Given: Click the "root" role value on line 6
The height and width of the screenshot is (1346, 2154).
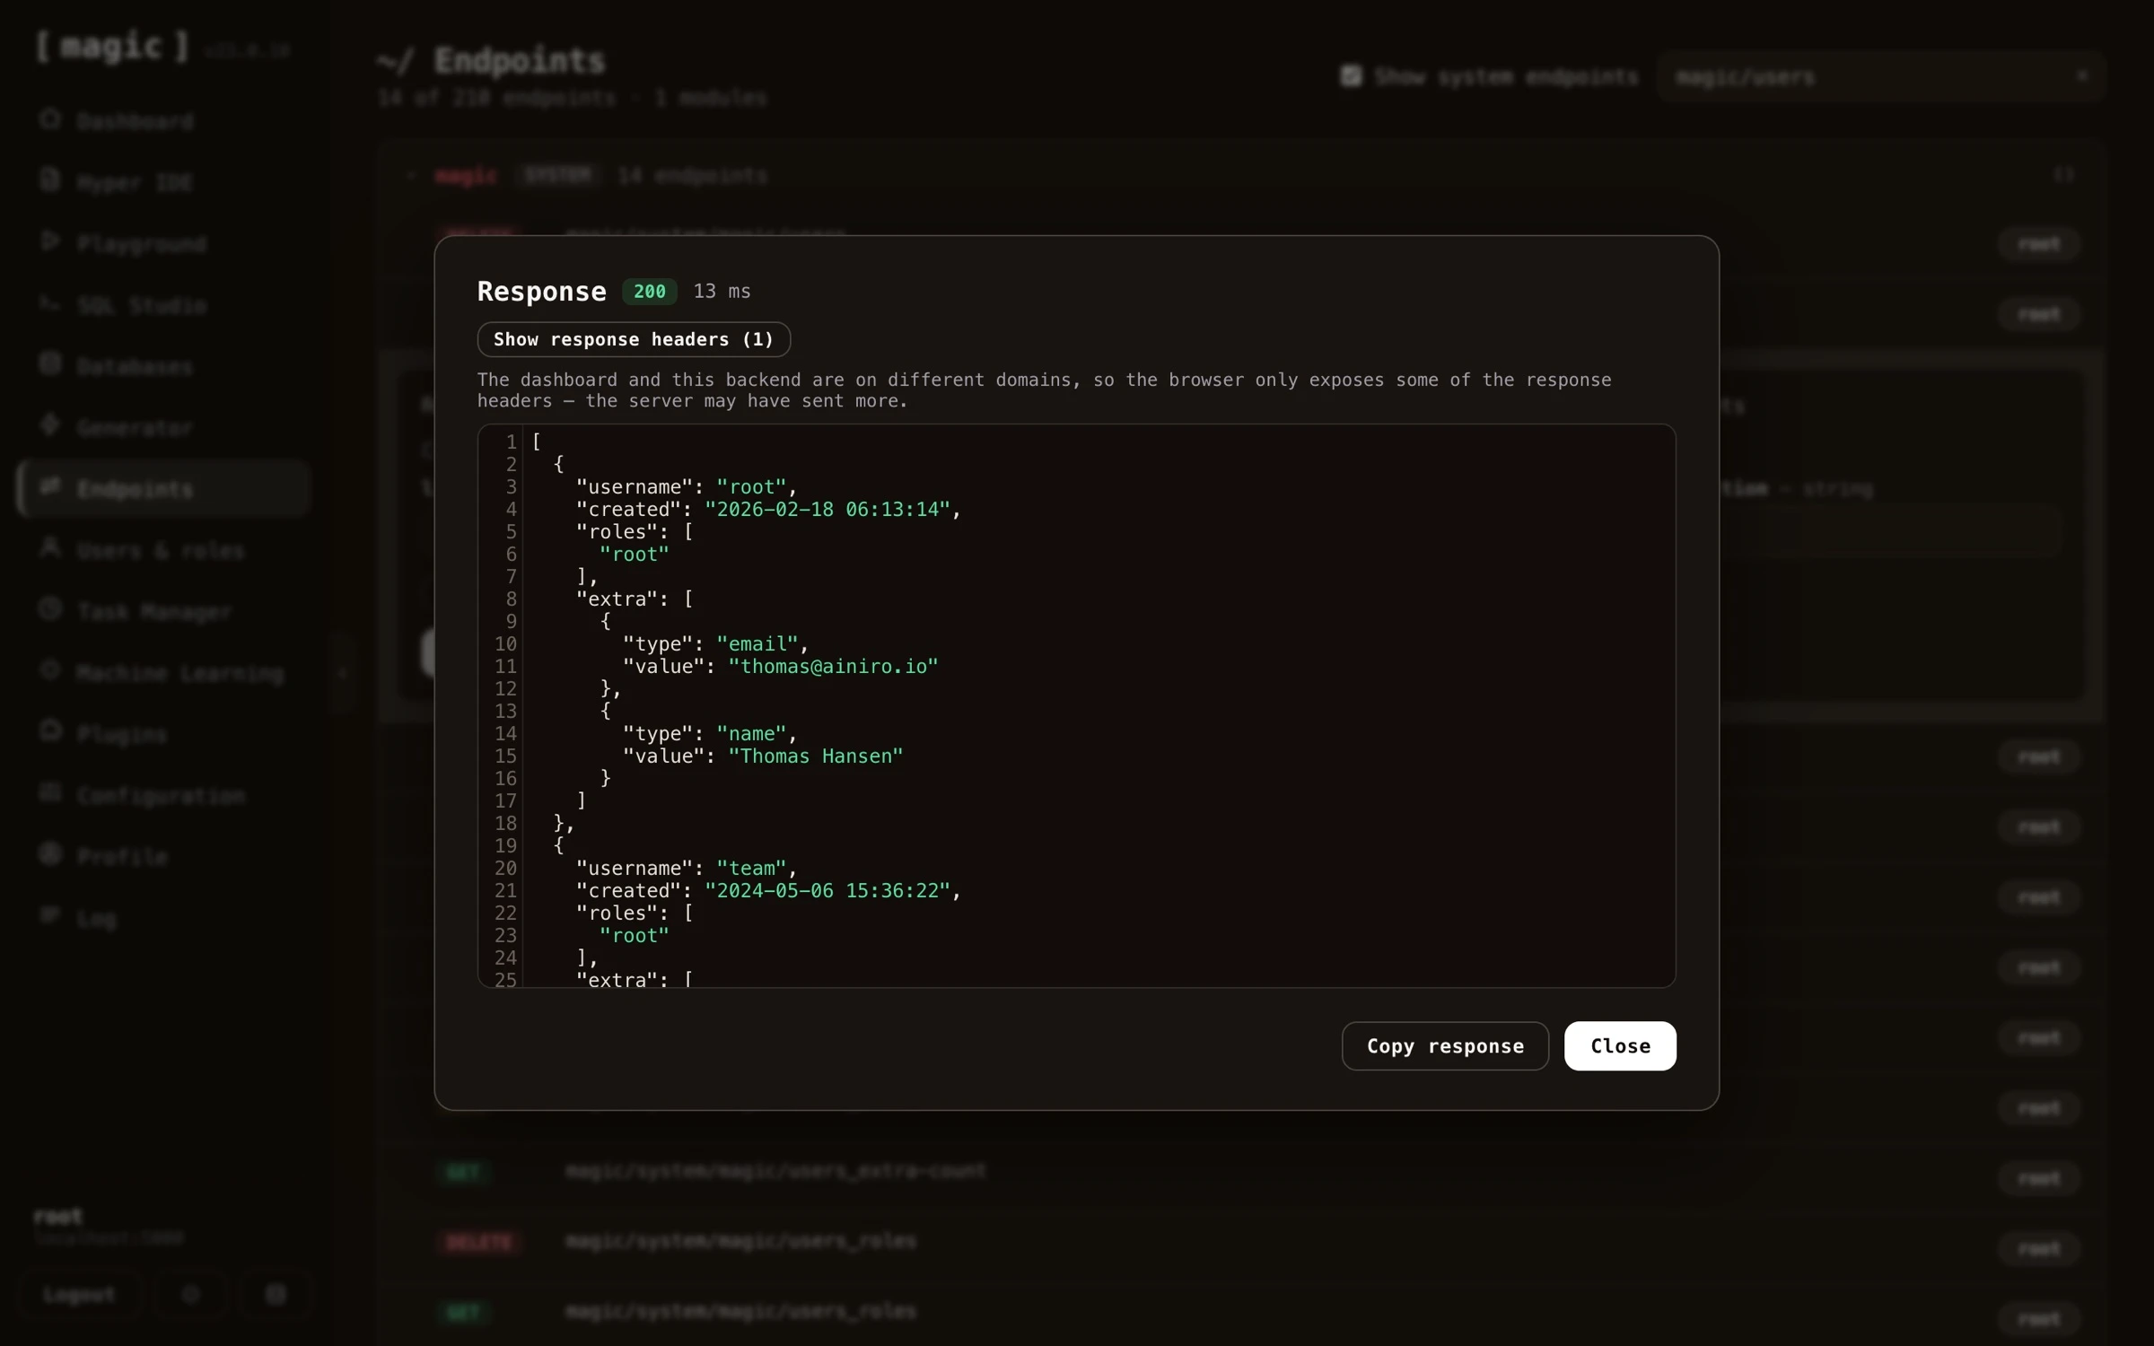Looking at the screenshot, I should (x=635, y=555).
